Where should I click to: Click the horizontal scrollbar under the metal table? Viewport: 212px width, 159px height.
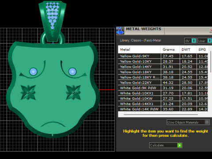point(161,114)
